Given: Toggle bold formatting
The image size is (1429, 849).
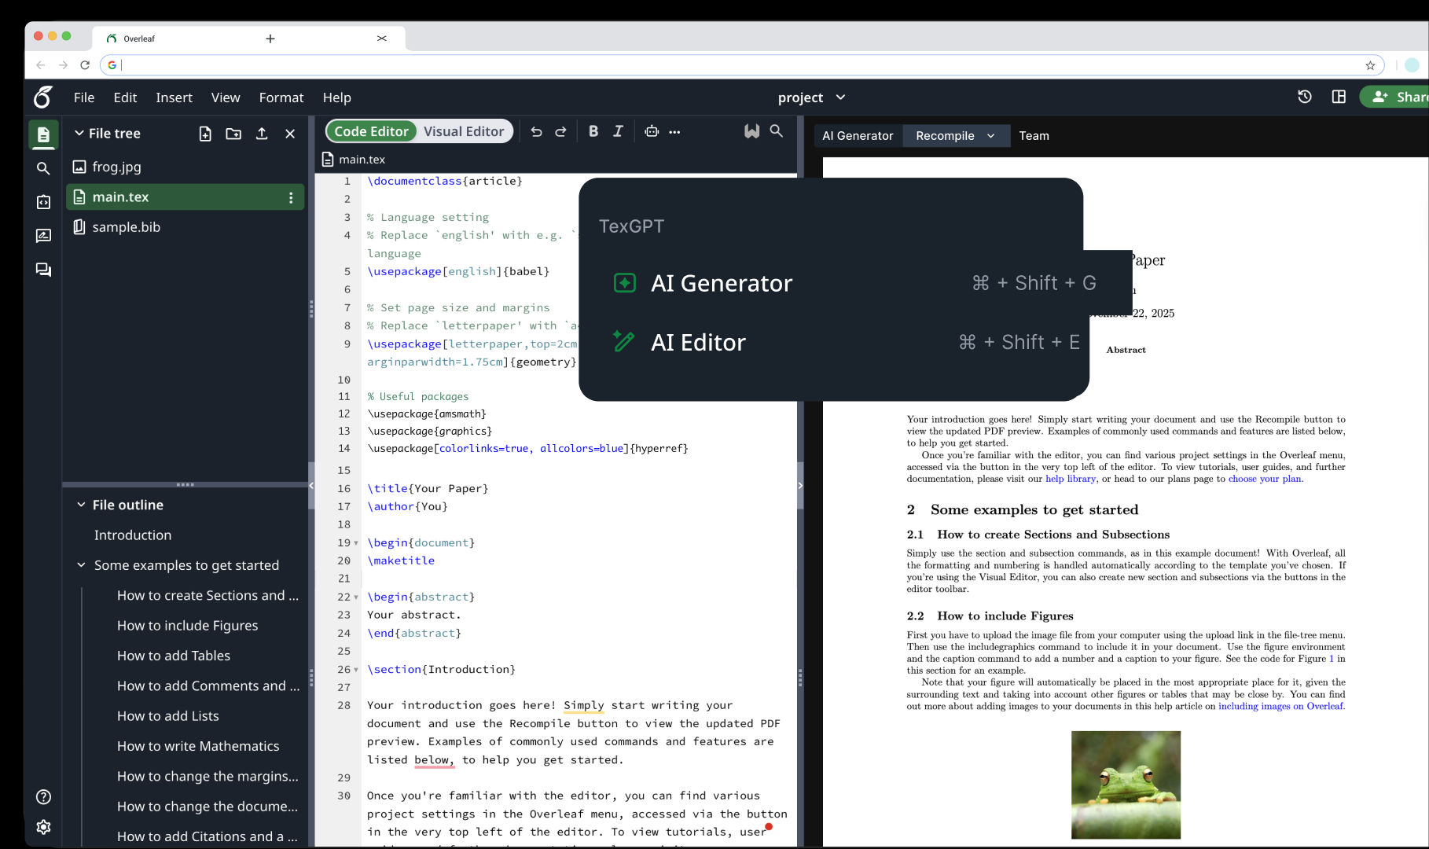Looking at the screenshot, I should (593, 131).
